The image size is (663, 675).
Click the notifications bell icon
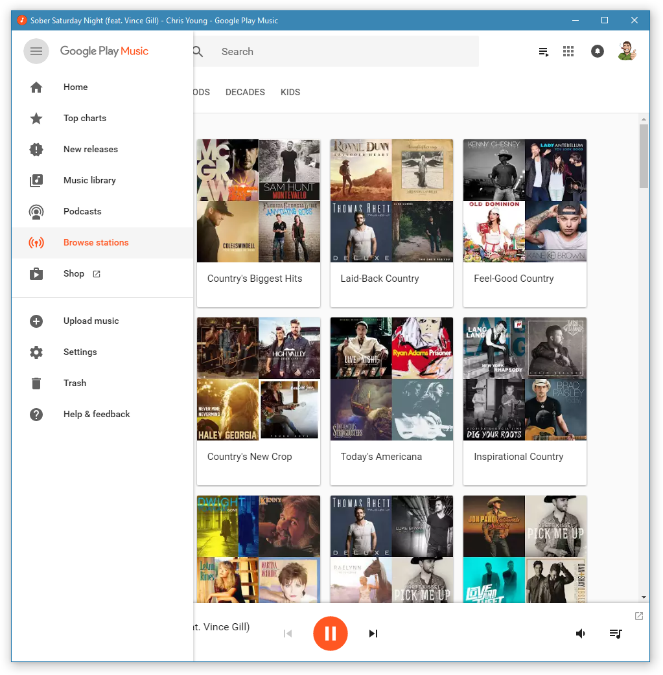[598, 52]
